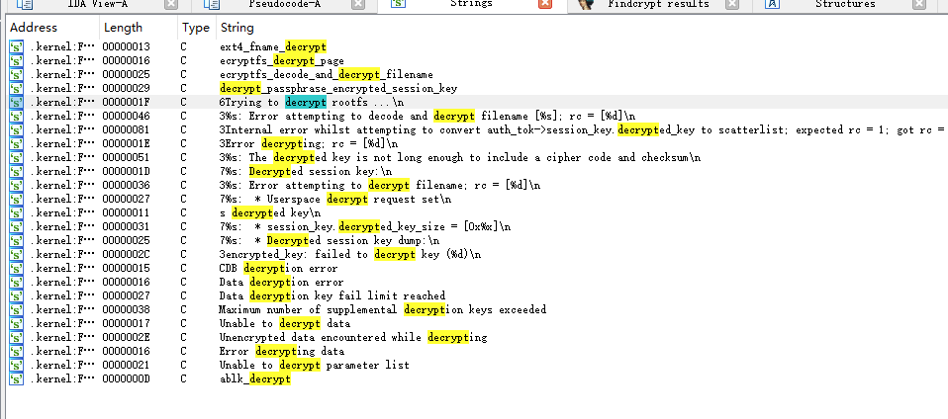The image size is (948, 419).
Task: Close the Pseudocode-A tab
Action: pos(360,5)
